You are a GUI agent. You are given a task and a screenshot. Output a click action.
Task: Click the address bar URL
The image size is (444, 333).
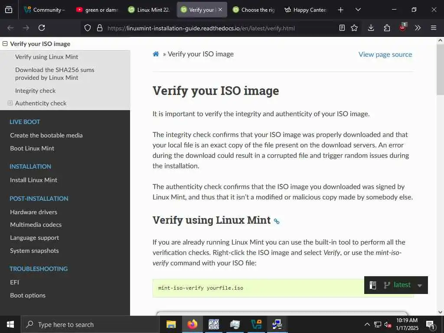(201, 28)
